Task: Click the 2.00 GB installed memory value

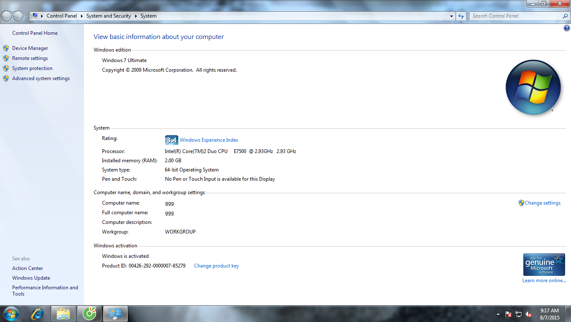Action: [173, 161]
